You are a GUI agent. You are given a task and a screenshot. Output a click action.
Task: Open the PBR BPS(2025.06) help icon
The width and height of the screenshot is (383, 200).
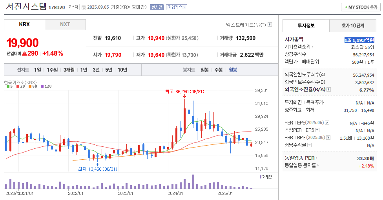[x=328, y=138]
